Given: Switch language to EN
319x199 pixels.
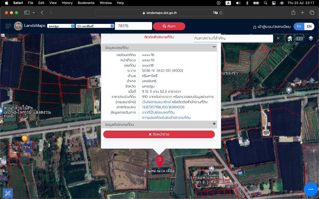Looking at the screenshot, I should 309,26.
